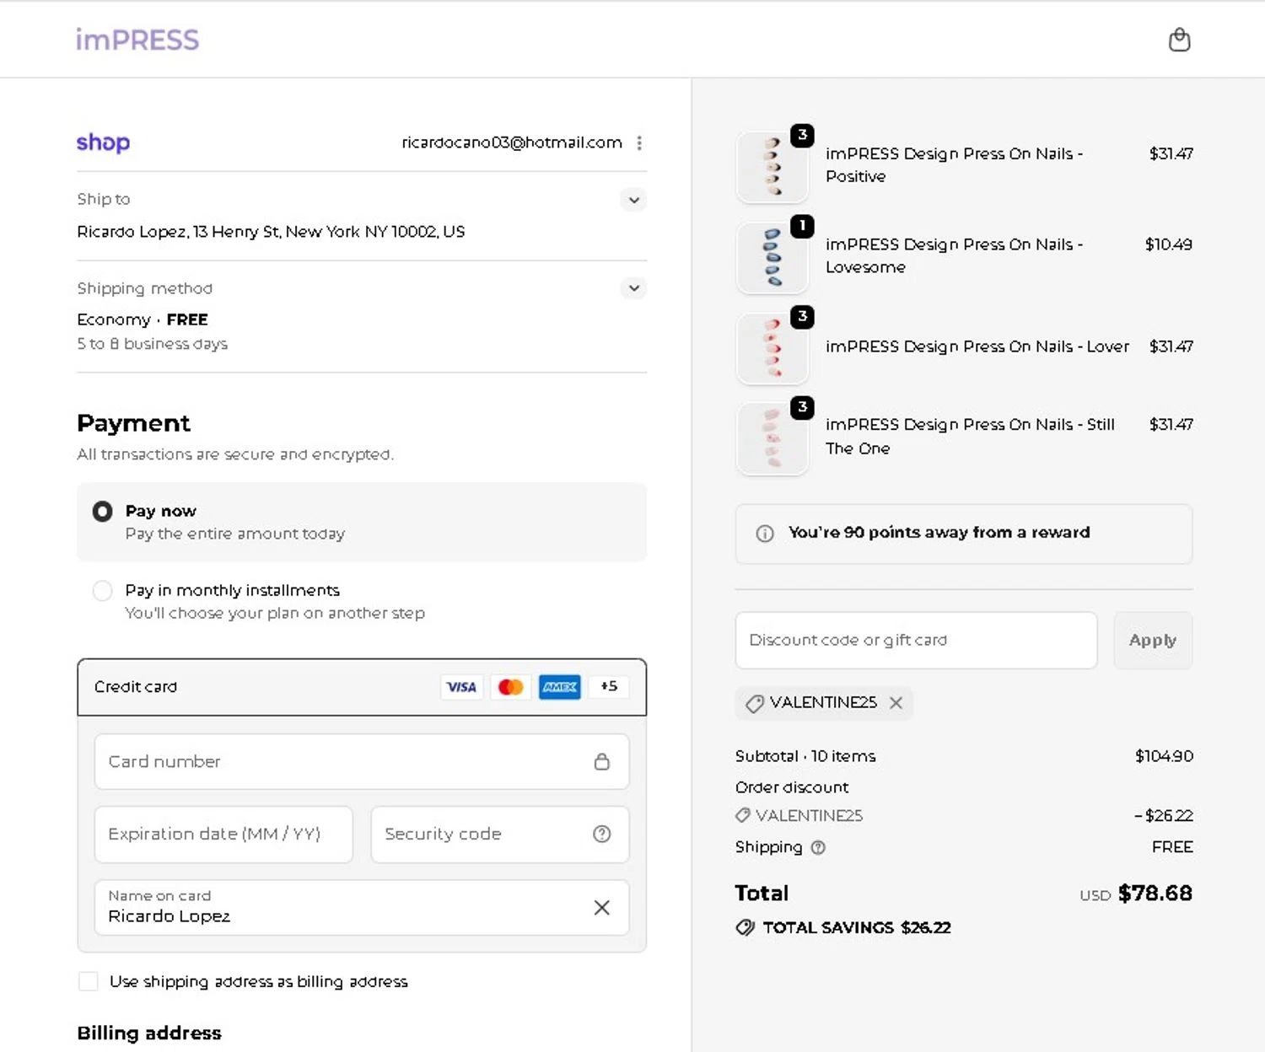Click the Credit card header row

pos(362,687)
